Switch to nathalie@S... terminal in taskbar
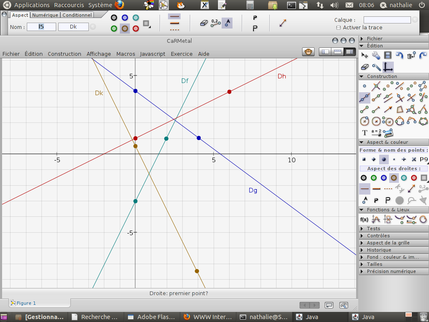 point(264,317)
